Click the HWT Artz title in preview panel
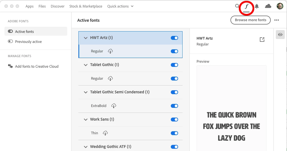 coord(205,38)
